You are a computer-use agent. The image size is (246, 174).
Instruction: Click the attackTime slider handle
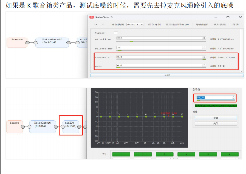[x=131, y=41]
